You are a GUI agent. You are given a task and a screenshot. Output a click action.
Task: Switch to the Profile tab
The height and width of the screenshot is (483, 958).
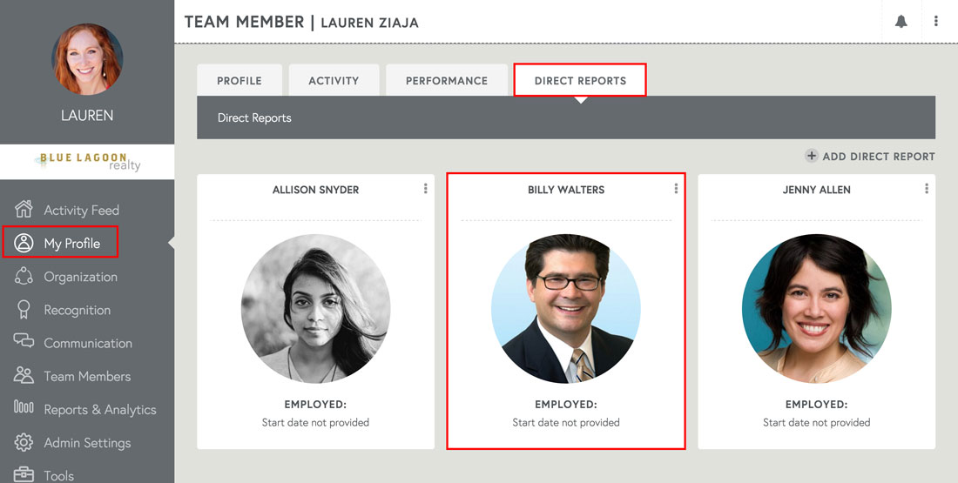tap(239, 81)
